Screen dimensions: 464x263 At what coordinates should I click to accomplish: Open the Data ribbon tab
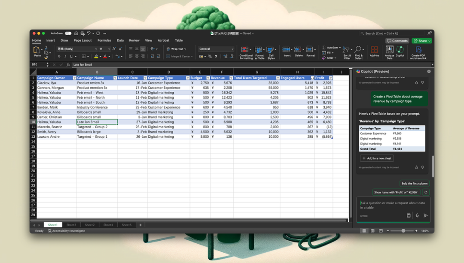click(x=120, y=40)
